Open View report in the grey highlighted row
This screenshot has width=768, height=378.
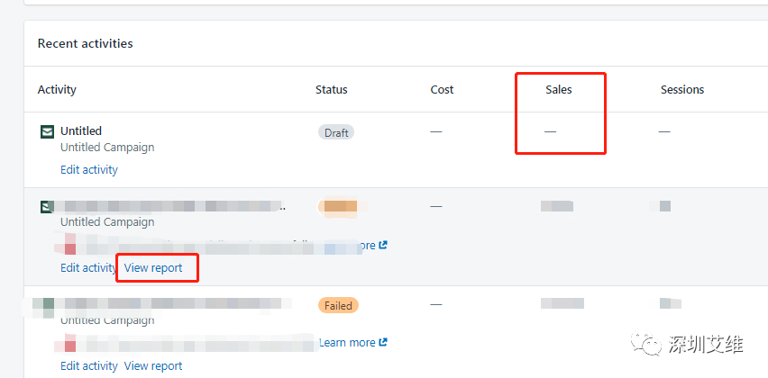[x=153, y=268]
